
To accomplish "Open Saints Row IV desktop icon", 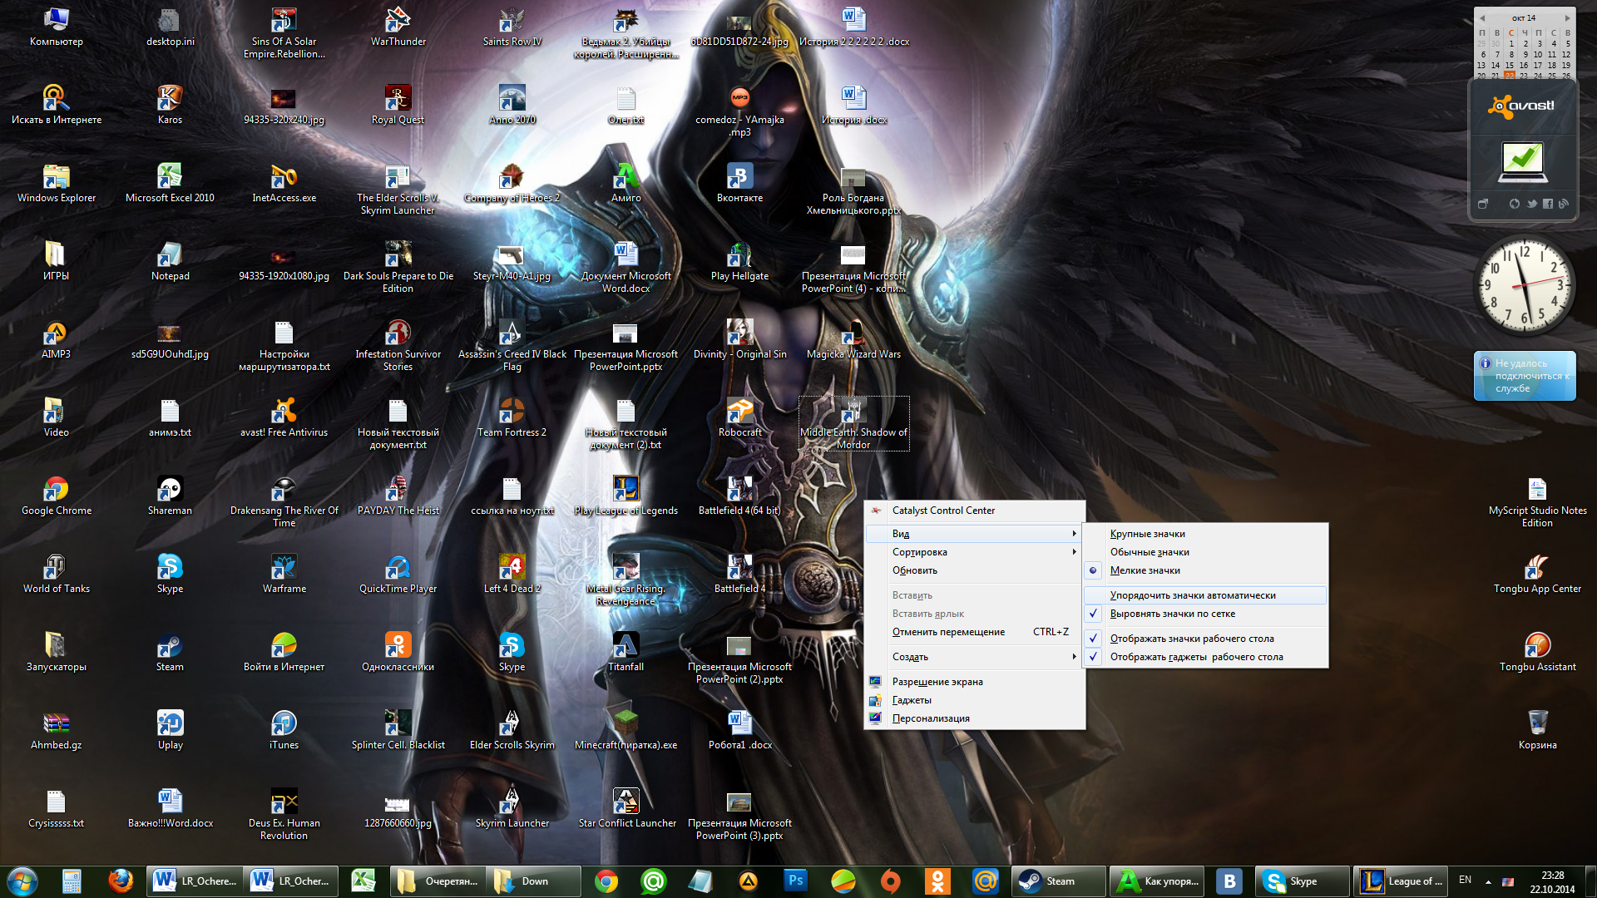I will click(x=512, y=27).
